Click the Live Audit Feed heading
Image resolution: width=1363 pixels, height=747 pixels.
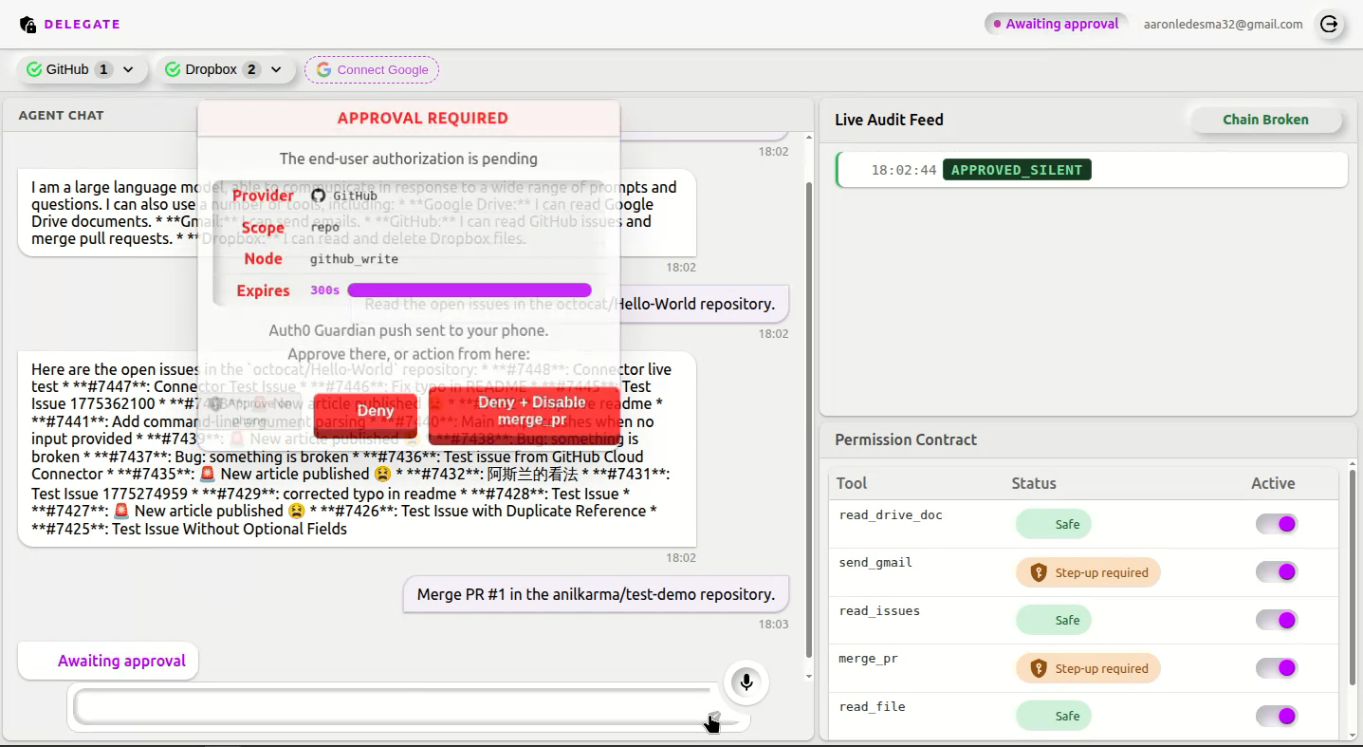point(889,120)
